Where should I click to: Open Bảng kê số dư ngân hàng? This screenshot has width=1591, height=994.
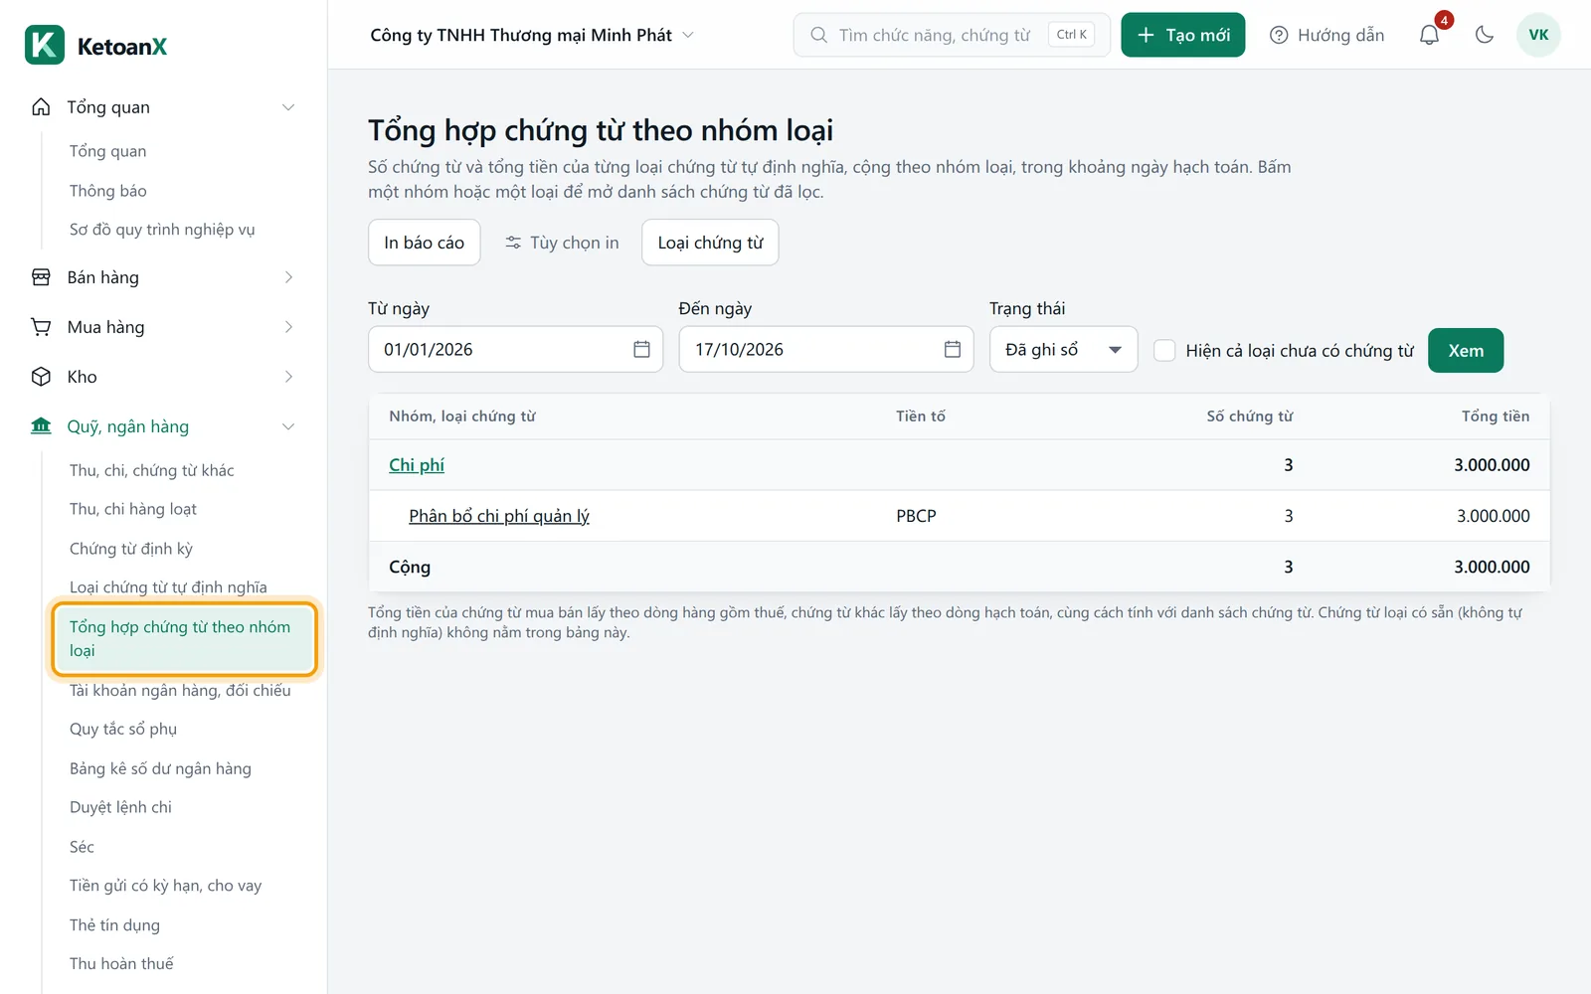click(160, 768)
